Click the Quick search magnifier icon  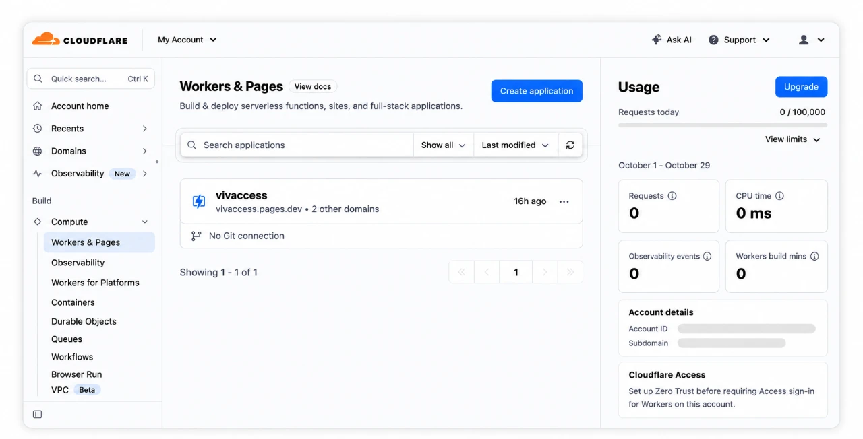[x=38, y=79]
